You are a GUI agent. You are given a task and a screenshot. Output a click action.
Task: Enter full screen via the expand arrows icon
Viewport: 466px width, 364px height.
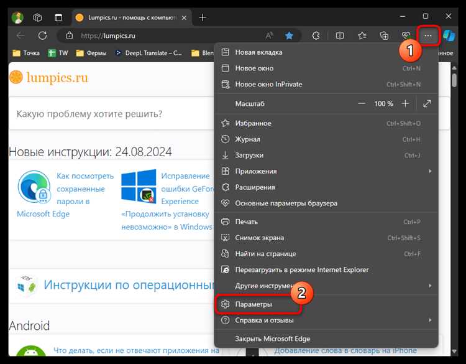pos(427,103)
